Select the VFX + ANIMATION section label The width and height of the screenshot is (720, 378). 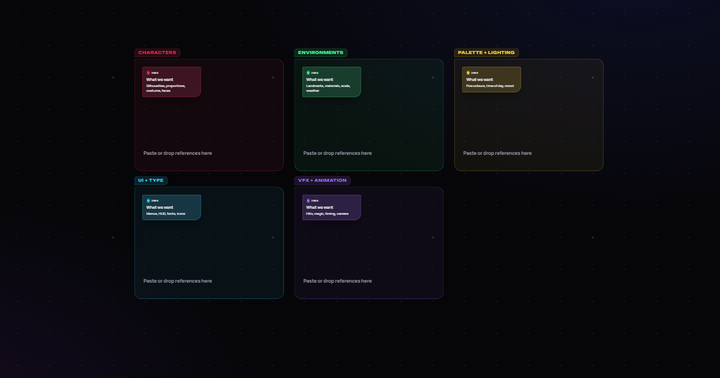point(322,181)
